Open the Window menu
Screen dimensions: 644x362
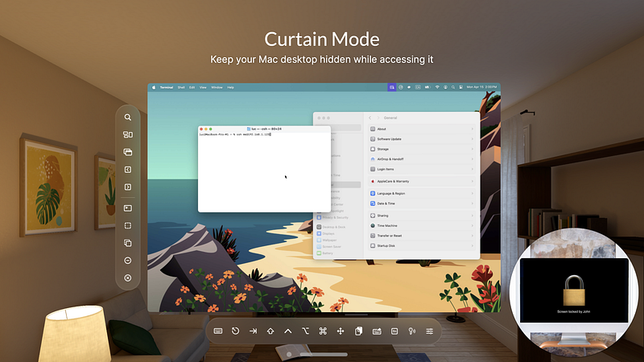[x=217, y=88]
